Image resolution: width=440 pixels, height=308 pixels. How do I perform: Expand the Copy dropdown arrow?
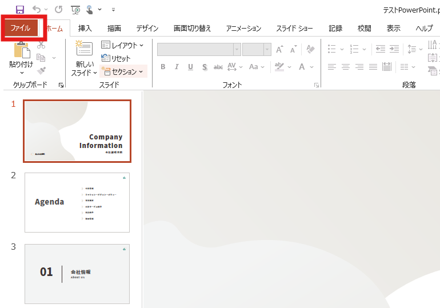click(x=54, y=58)
